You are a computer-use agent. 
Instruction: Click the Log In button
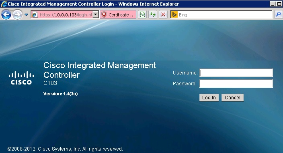click(x=209, y=98)
